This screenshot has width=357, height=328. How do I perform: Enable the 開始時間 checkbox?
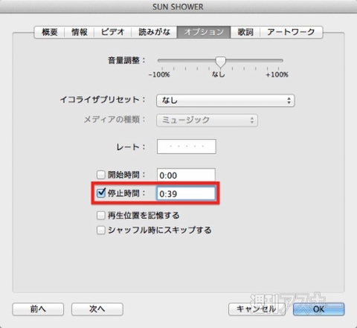(x=100, y=175)
